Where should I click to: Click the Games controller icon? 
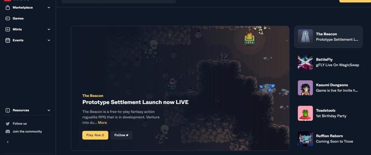(8, 18)
